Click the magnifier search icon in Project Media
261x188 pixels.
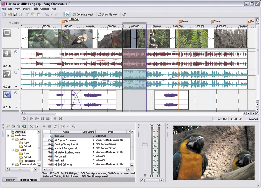(74, 126)
